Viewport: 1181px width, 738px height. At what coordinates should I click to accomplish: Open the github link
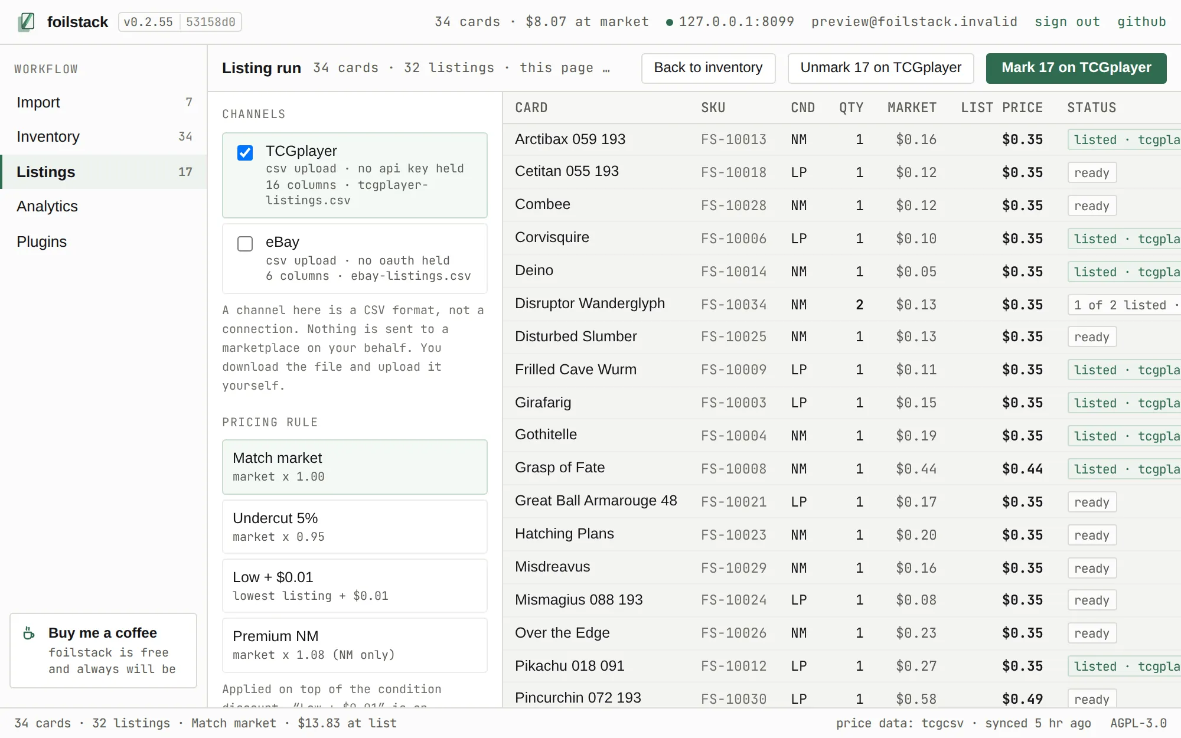pyautogui.click(x=1141, y=22)
